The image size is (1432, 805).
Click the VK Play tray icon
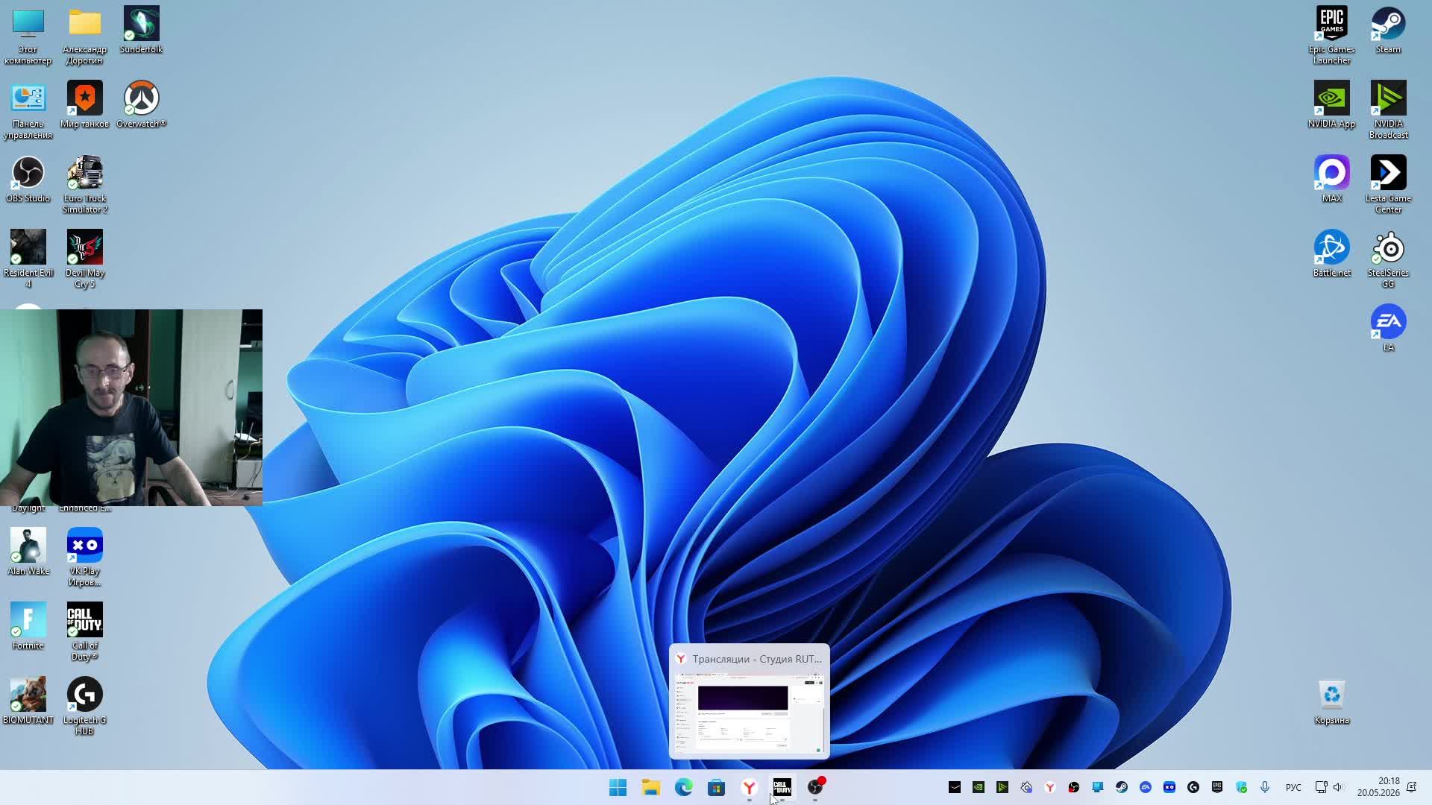click(x=1169, y=787)
